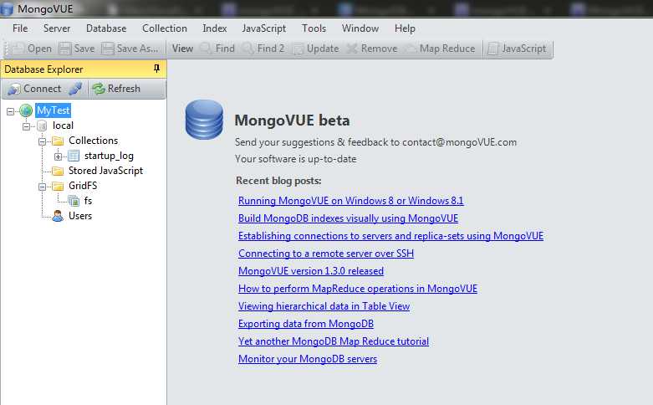Click the Users person icon
Image resolution: width=653 pixels, height=405 pixels.
(x=58, y=216)
